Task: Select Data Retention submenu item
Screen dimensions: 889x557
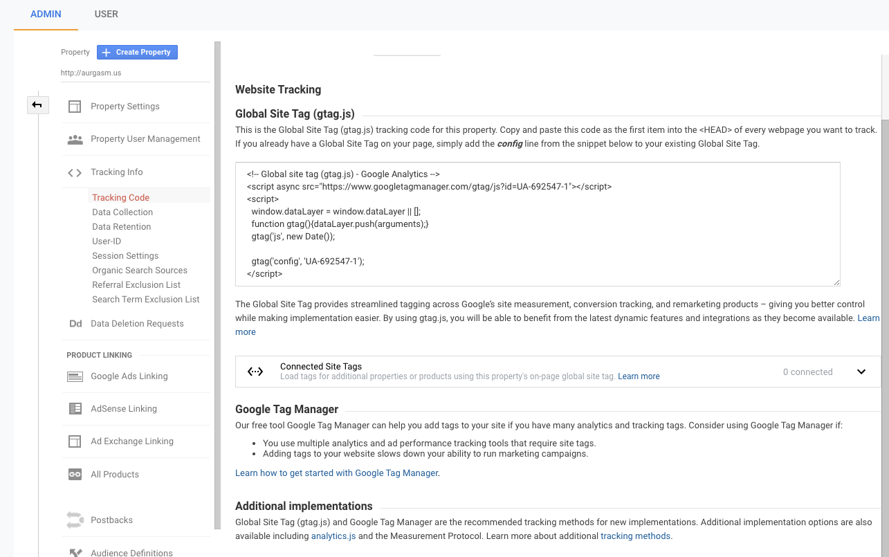Action: (x=121, y=227)
